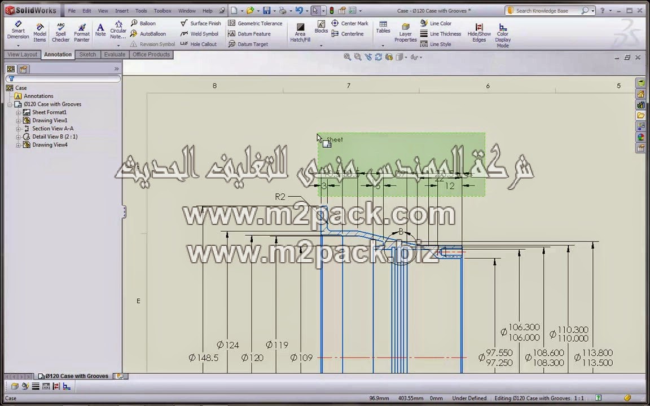Insert a Note annotation

tap(100, 30)
